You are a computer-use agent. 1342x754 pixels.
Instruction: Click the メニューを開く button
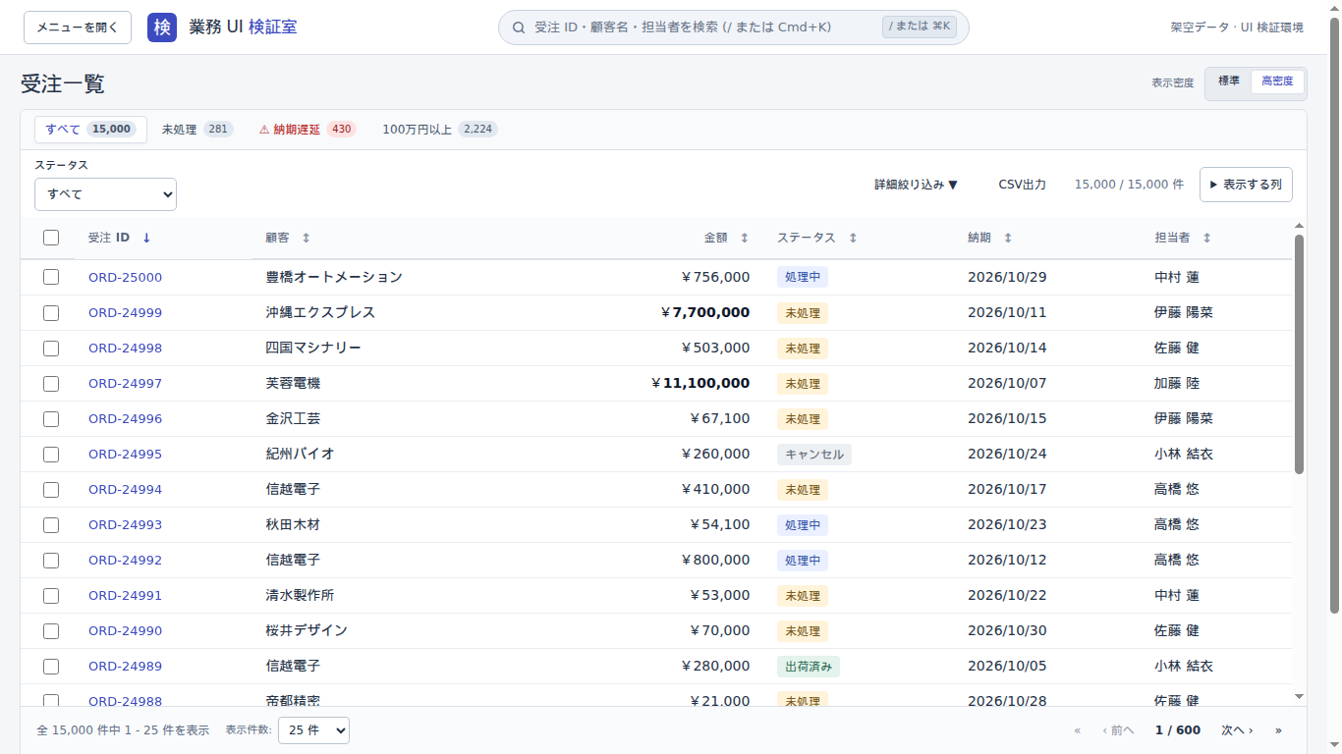78,27
